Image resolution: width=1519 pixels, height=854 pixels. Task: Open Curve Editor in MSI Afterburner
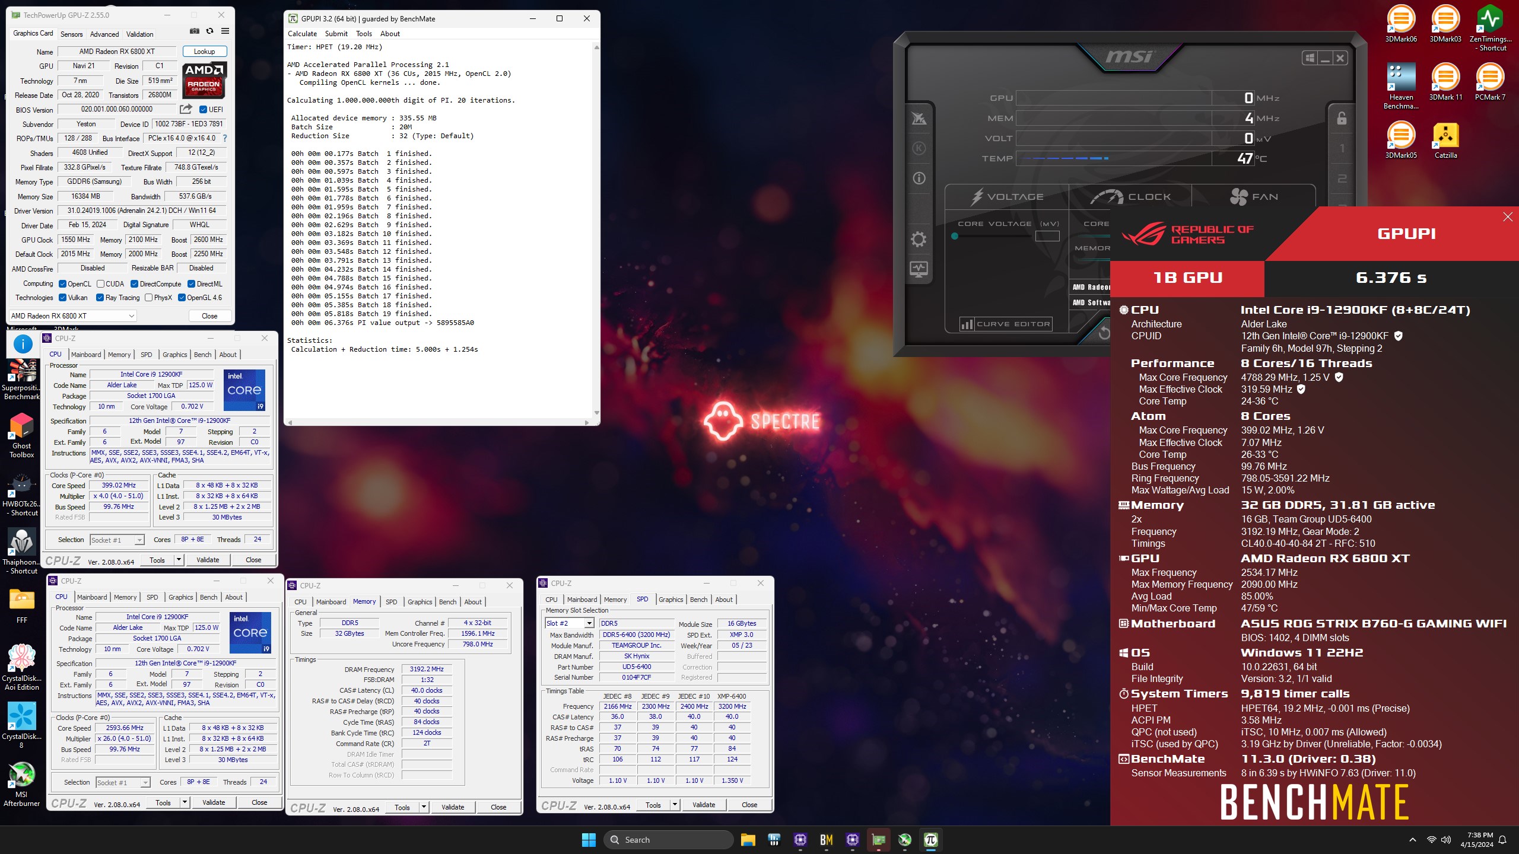point(1005,324)
